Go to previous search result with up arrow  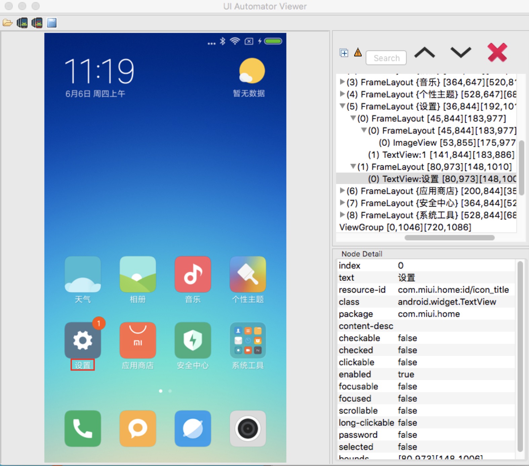424,52
